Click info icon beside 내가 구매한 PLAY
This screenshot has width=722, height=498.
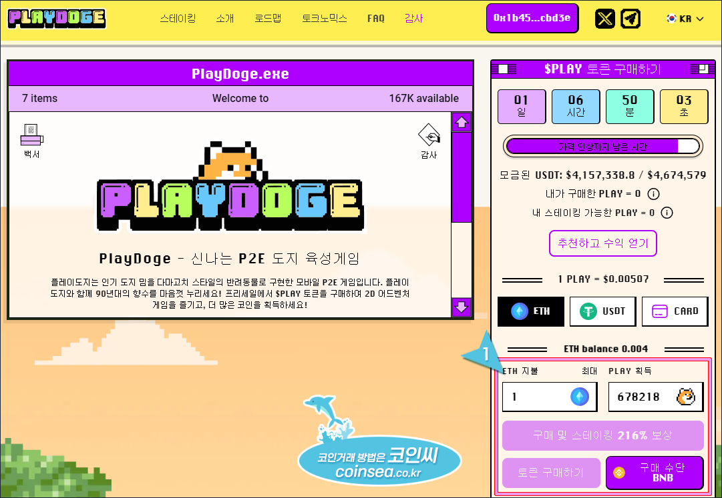[x=653, y=194]
